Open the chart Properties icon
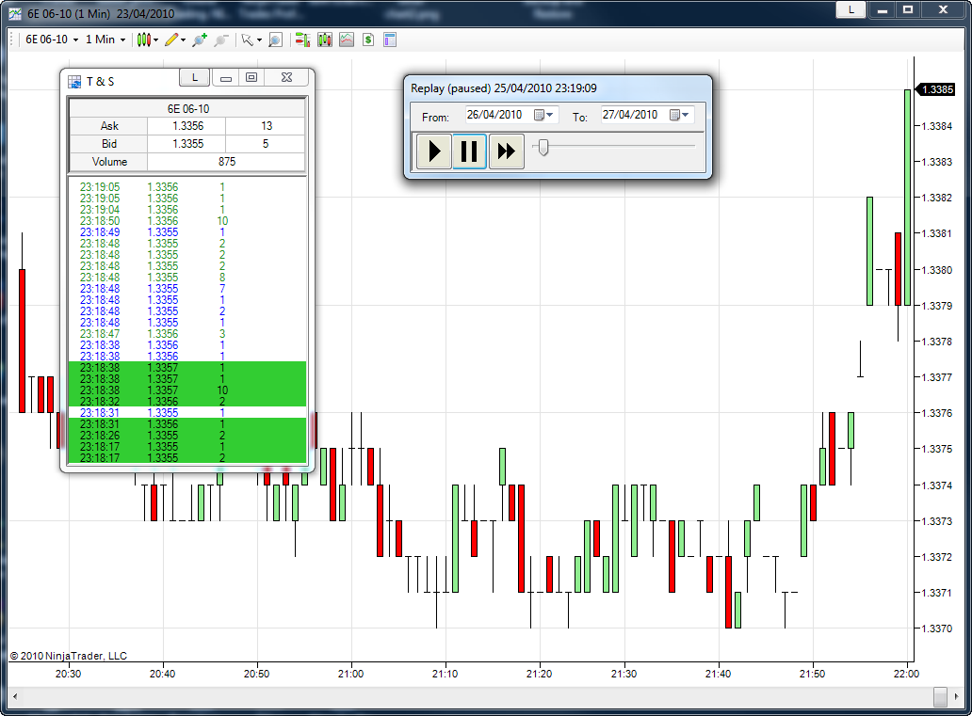972x716 pixels. click(x=390, y=40)
